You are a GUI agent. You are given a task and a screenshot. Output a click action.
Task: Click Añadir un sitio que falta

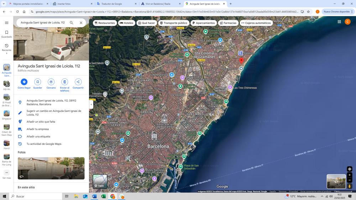click(51, 121)
